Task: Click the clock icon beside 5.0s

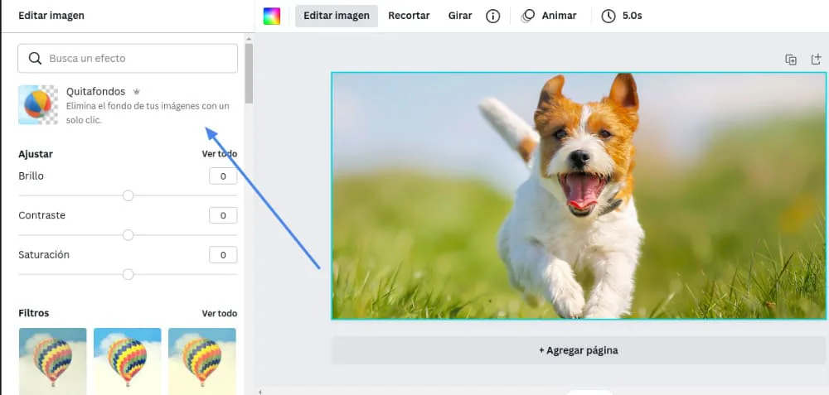Action: pyautogui.click(x=608, y=17)
